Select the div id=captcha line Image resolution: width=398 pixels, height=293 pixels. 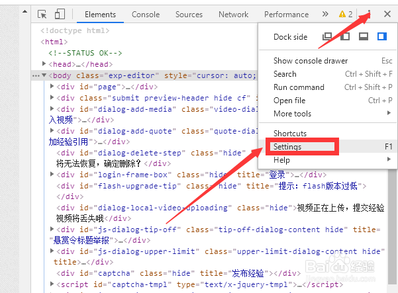coord(178,273)
